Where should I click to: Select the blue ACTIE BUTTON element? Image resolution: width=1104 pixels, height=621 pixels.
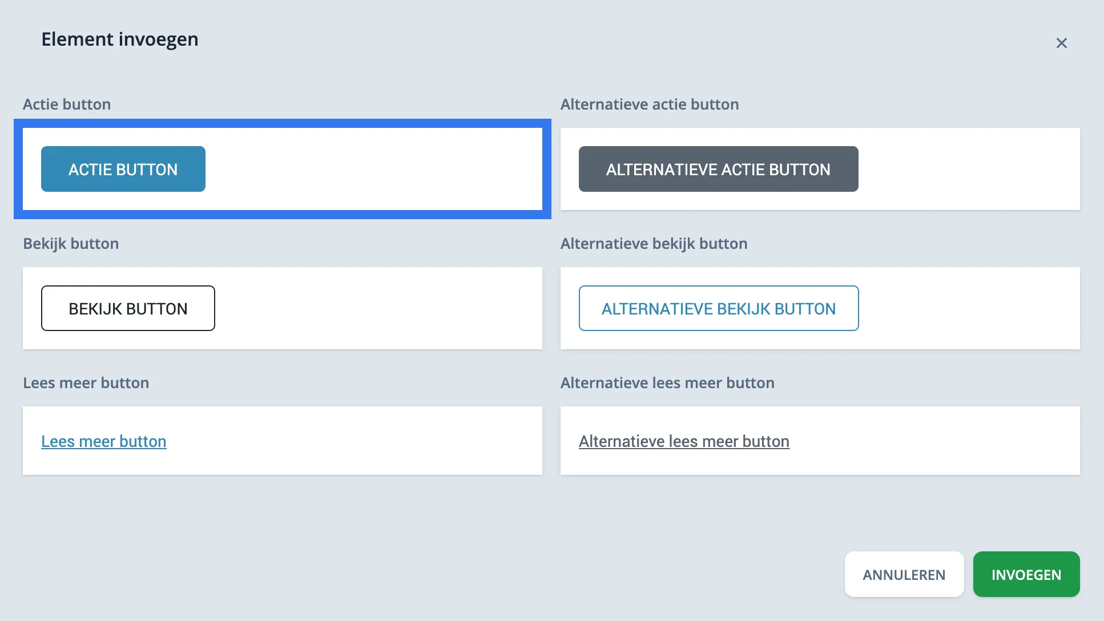click(123, 169)
